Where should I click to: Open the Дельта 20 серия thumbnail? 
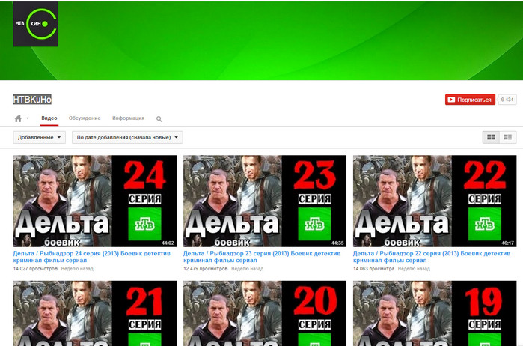pyautogui.click(x=265, y=313)
